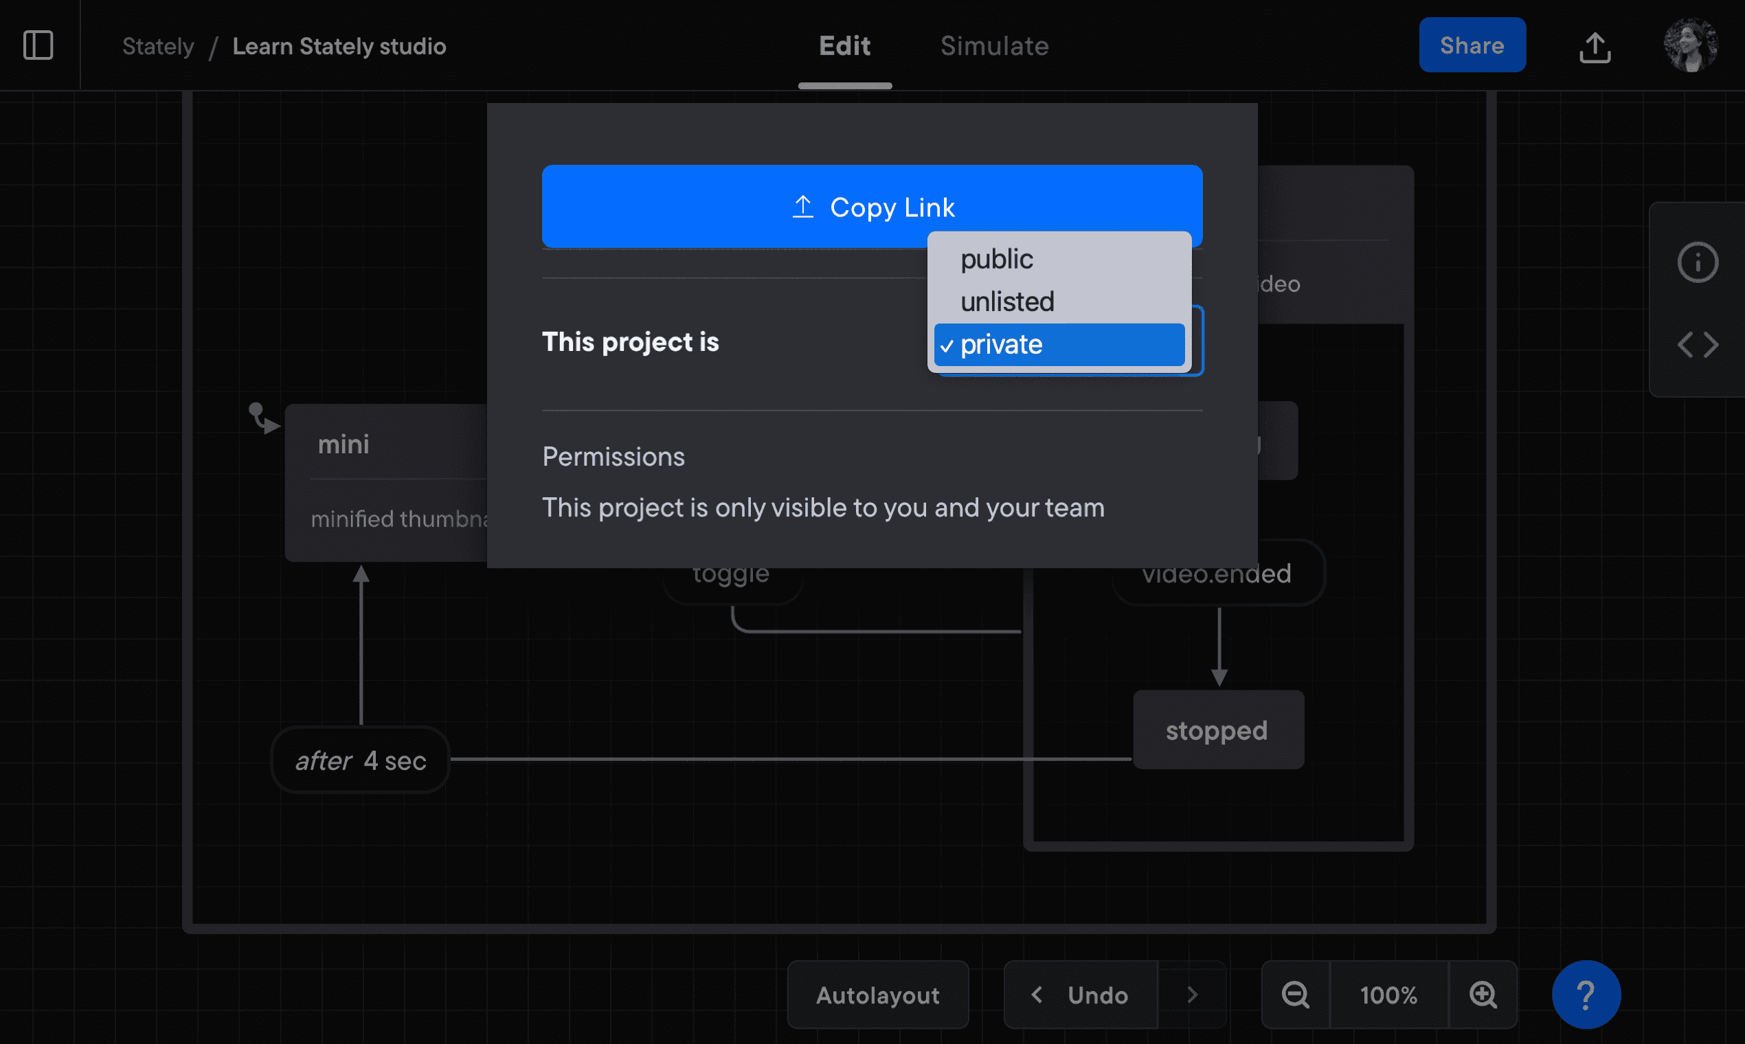Zoom in using the magnifier plus icon
1745x1044 pixels.
[x=1484, y=995]
